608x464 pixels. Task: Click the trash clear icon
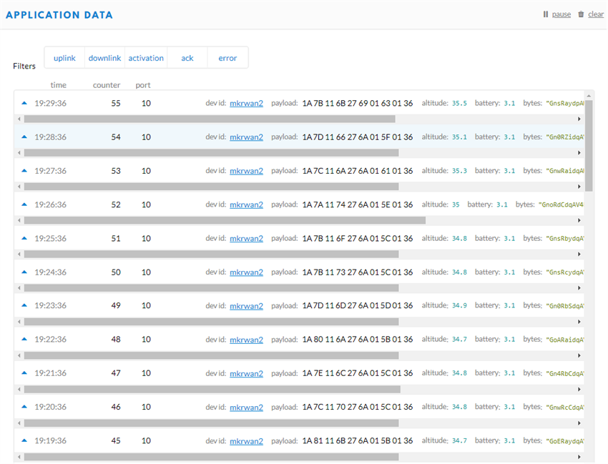(581, 14)
